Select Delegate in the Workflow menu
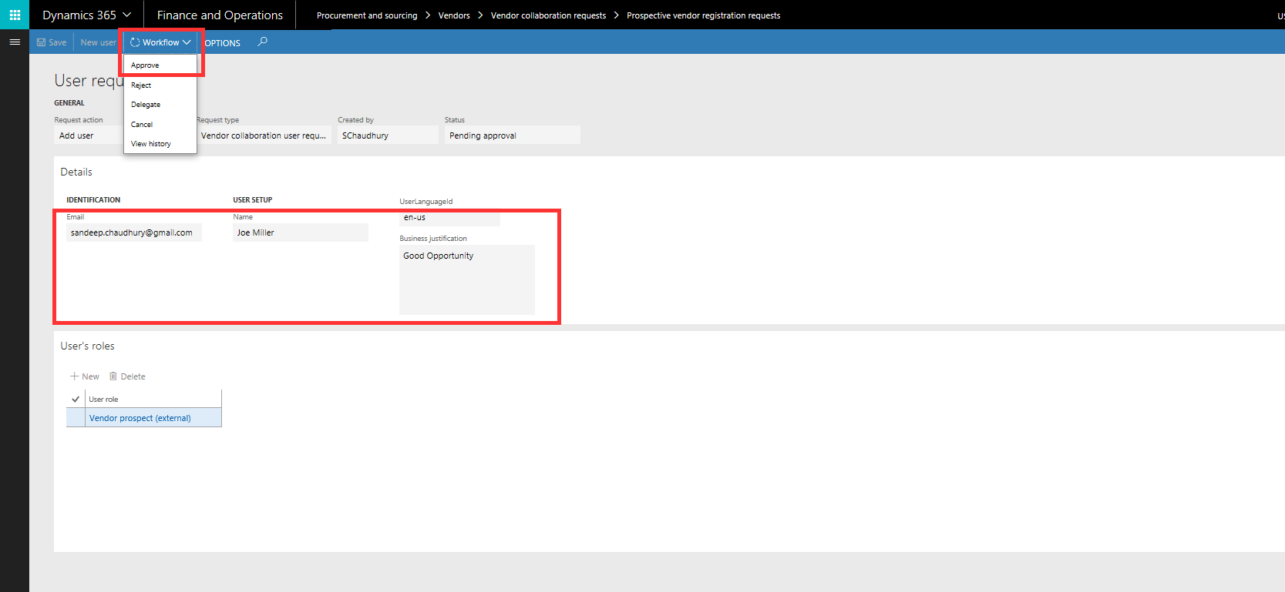The image size is (1285, 592). (x=146, y=105)
